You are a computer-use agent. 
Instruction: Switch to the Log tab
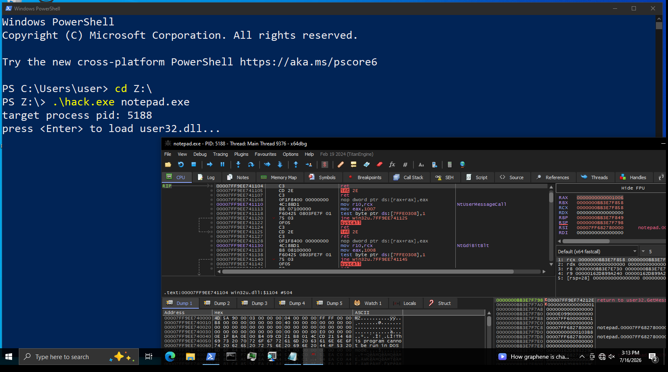pos(206,177)
